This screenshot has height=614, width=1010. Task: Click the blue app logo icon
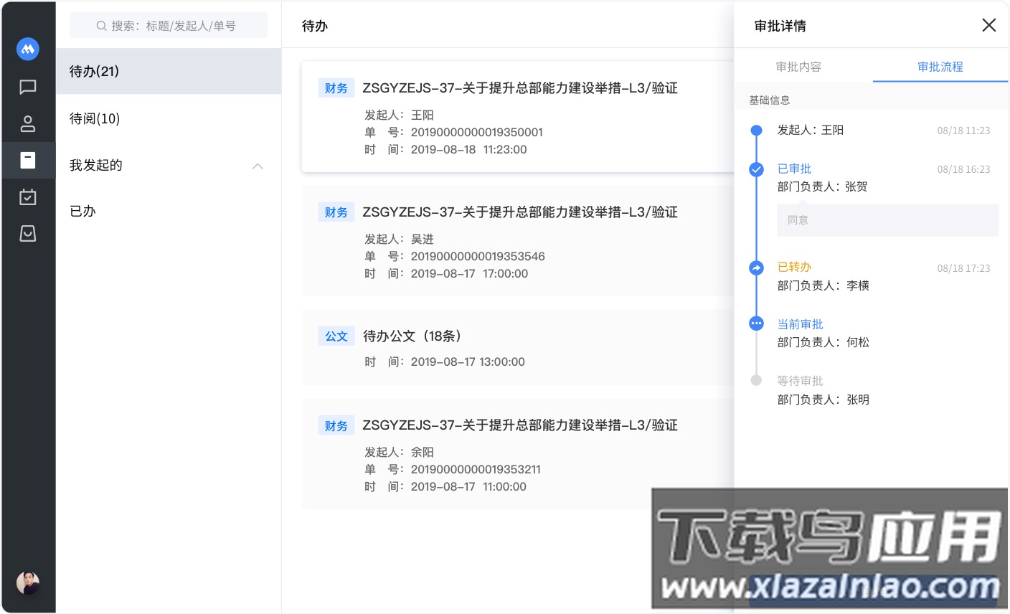pos(28,49)
